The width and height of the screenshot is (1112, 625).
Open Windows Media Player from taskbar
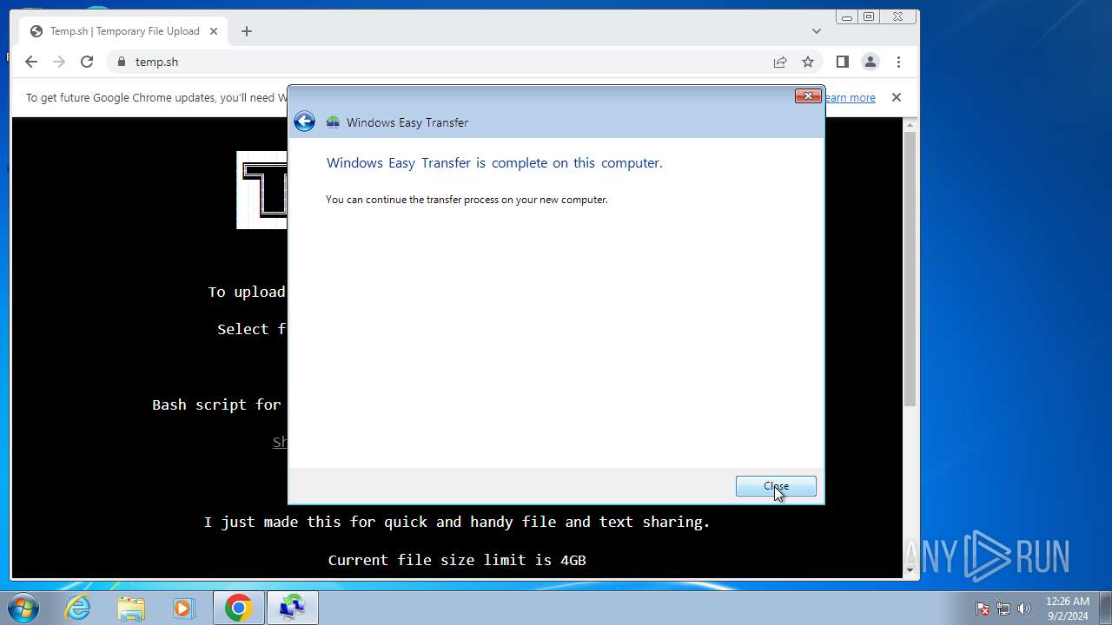point(183,608)
